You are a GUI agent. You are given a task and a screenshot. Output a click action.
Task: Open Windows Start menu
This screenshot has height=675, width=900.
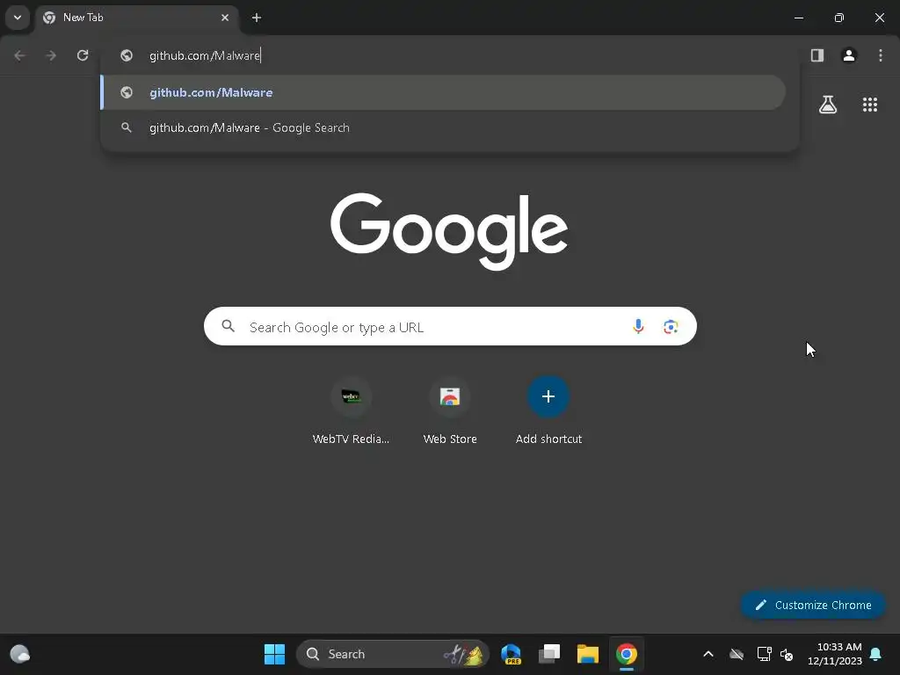(274, 654)
